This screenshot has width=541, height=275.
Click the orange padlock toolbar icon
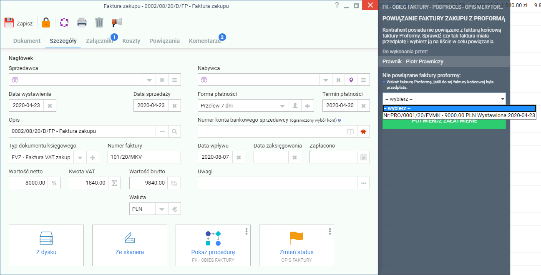pos(46,22)
